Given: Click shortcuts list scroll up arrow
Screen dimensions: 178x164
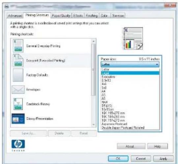Looking at the screenshot, I should pos(94,41).
